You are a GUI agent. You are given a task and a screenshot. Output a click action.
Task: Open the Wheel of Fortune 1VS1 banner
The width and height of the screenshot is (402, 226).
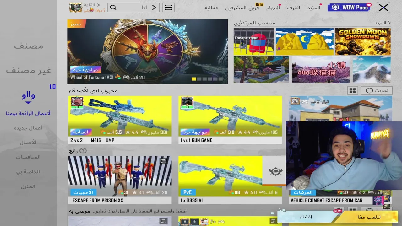[147, 52]
